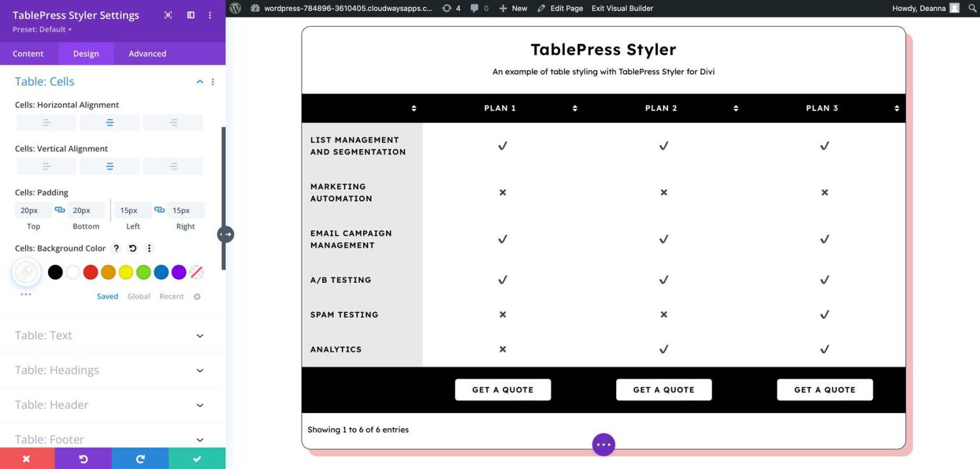Click the expand fullscreen icon in settings header
This screenshot has width=980, height=469.
coord(168,15)
